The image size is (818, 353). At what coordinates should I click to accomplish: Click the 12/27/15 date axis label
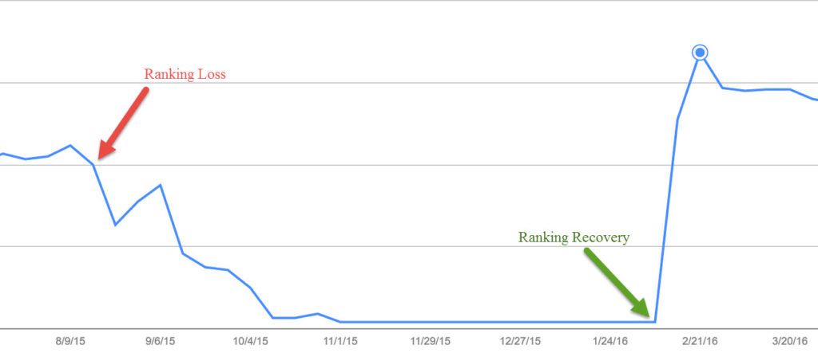coord(520,341)
